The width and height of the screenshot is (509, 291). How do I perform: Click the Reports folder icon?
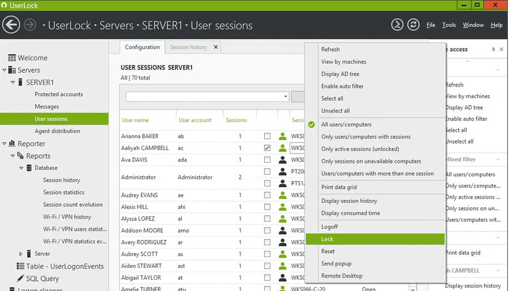pos(20,156)
